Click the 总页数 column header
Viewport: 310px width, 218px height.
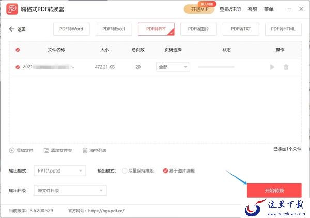138,50
